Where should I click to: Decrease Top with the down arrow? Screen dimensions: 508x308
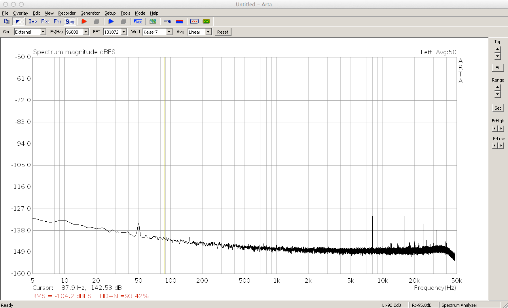pyautogui.click(x=498, y=56)
